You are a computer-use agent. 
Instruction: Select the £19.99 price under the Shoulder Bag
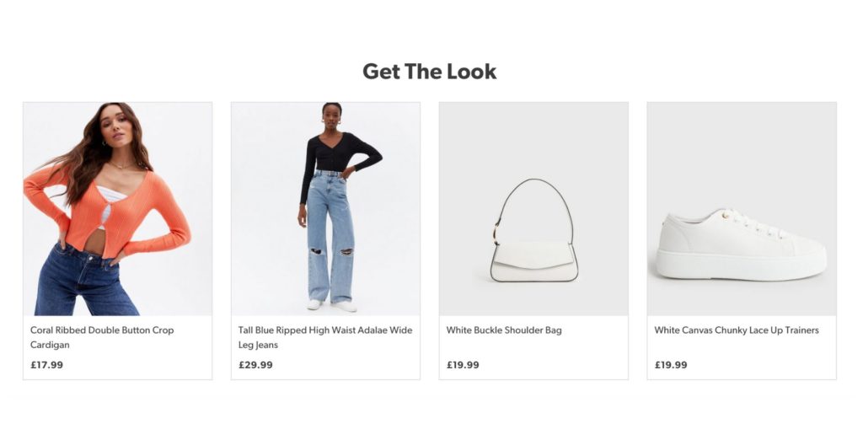pos(463,365)
